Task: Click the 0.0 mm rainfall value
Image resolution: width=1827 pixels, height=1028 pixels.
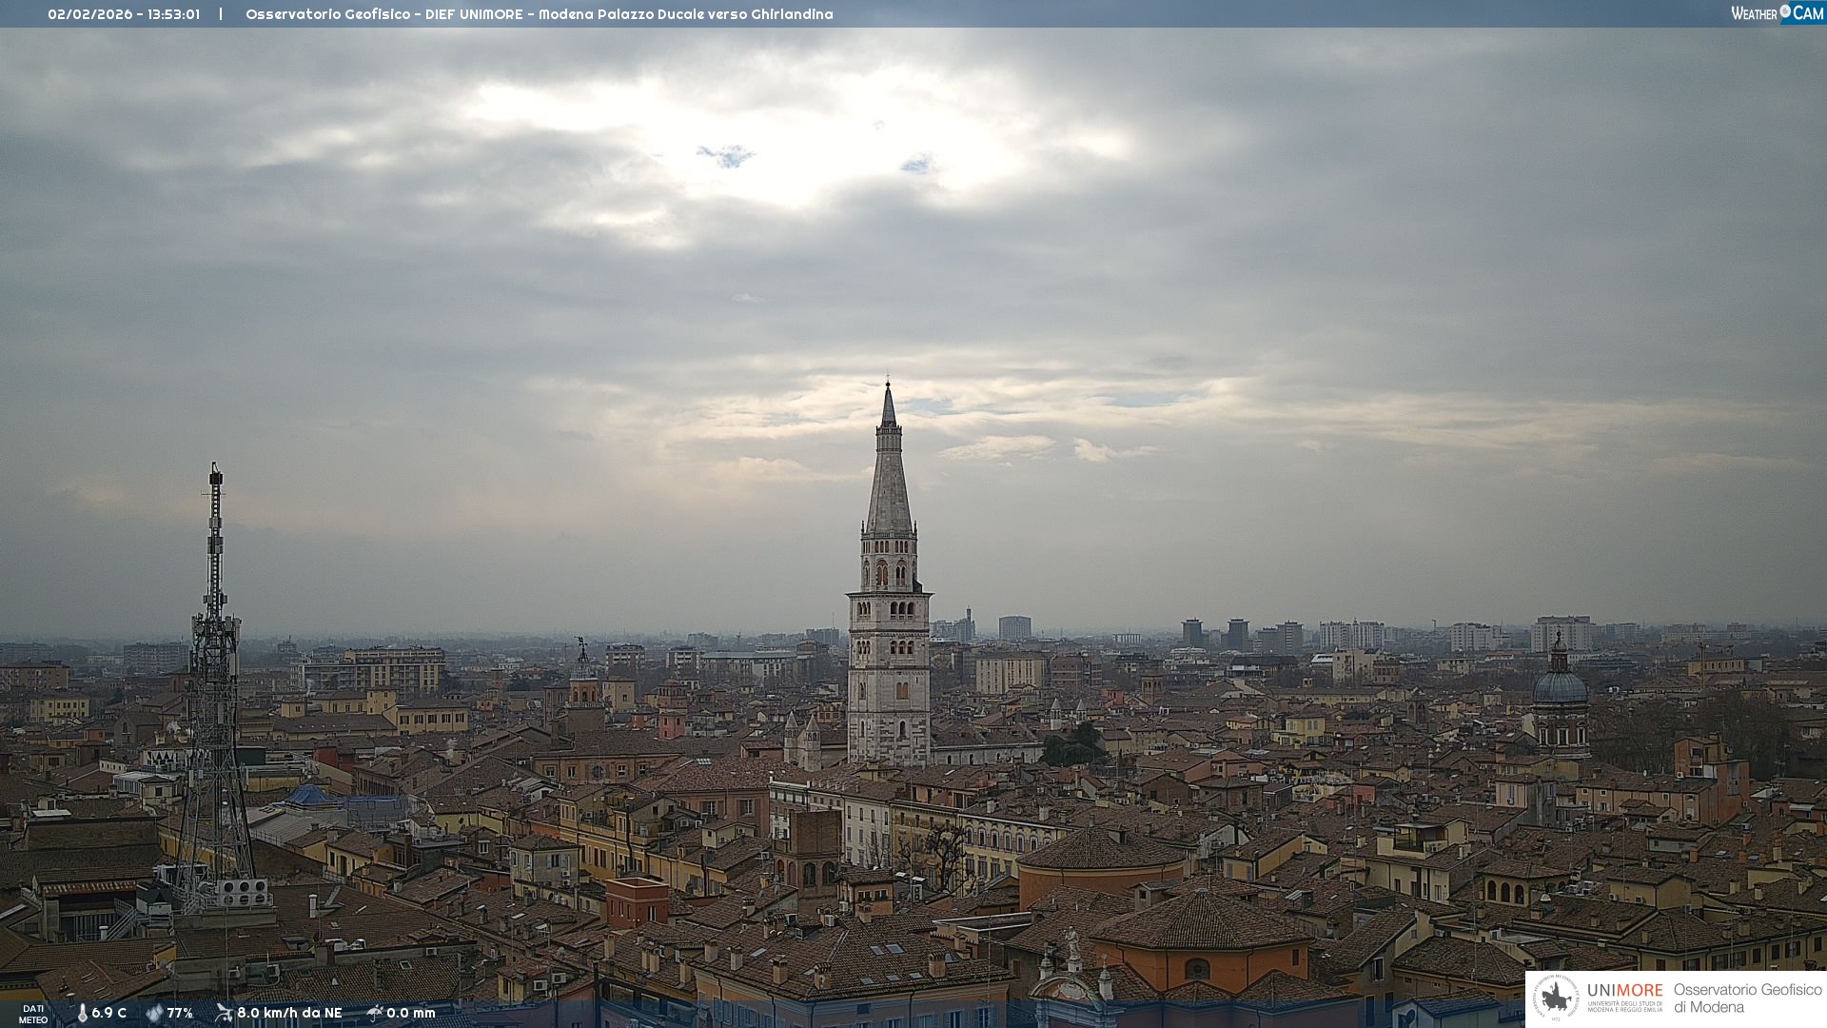Action: click(410, 1013)
